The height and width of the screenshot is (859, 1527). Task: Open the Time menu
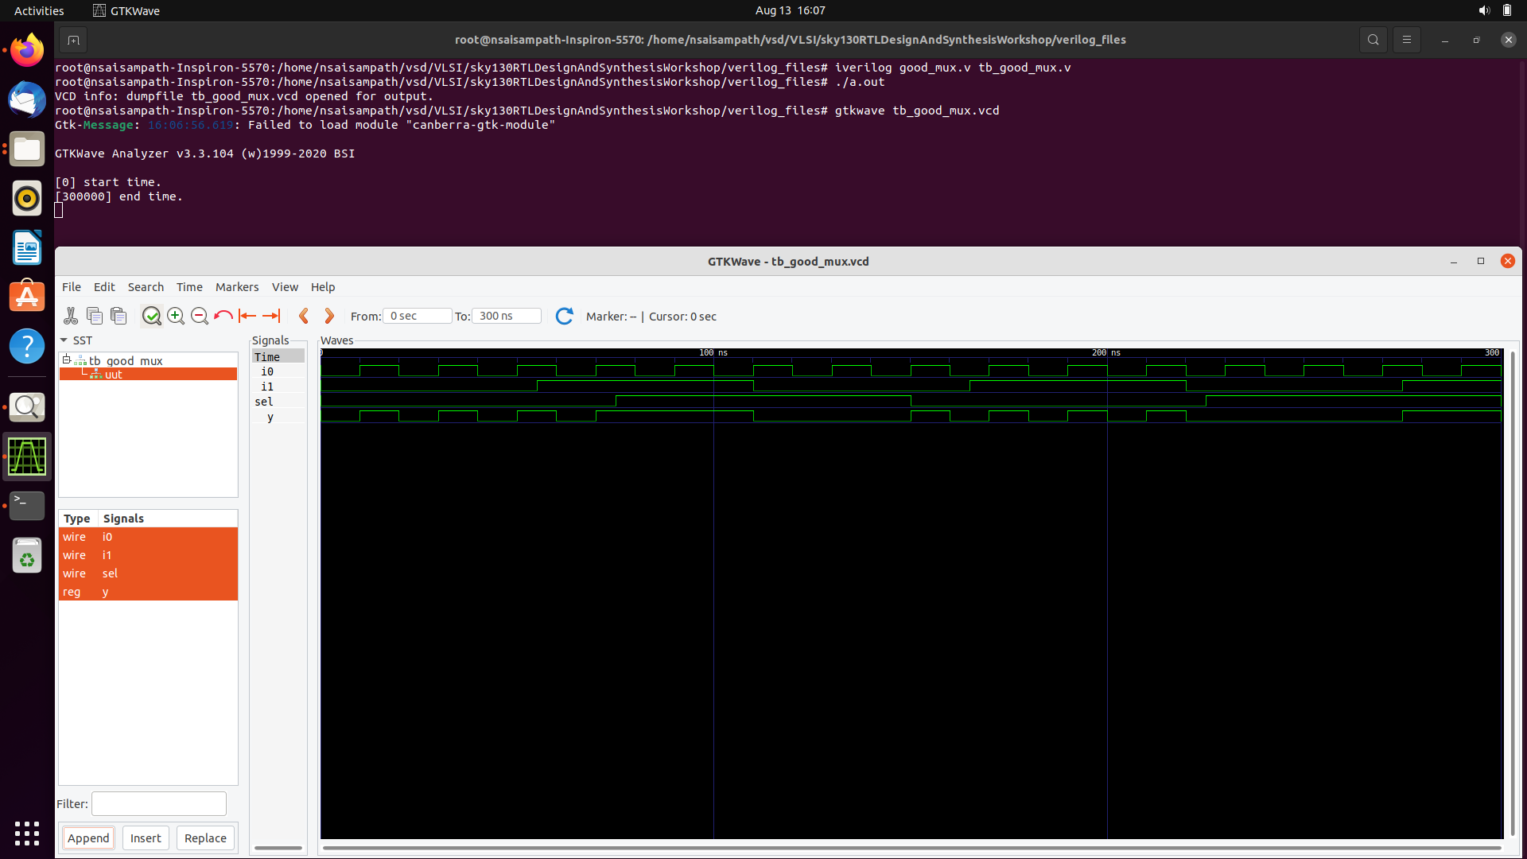coord(189,287)
